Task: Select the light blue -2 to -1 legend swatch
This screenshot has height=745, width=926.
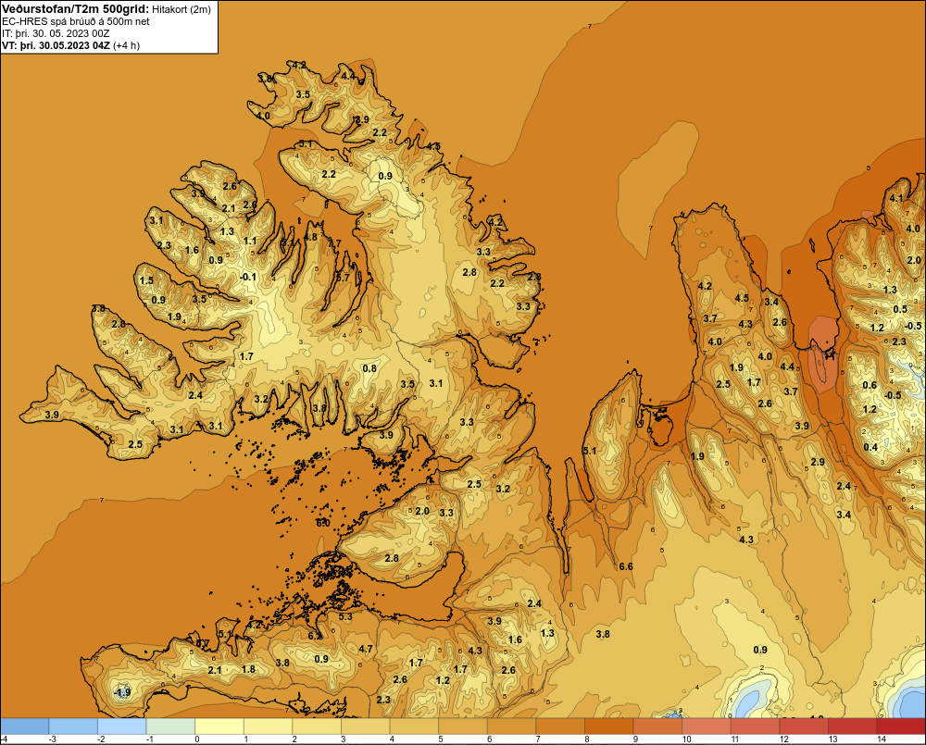Action: [x=121, y=726]
